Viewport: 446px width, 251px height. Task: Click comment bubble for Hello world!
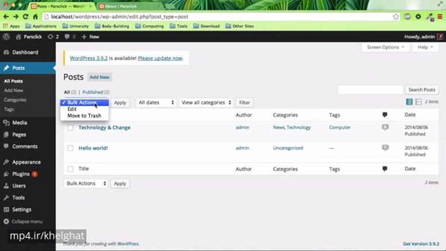385,148
